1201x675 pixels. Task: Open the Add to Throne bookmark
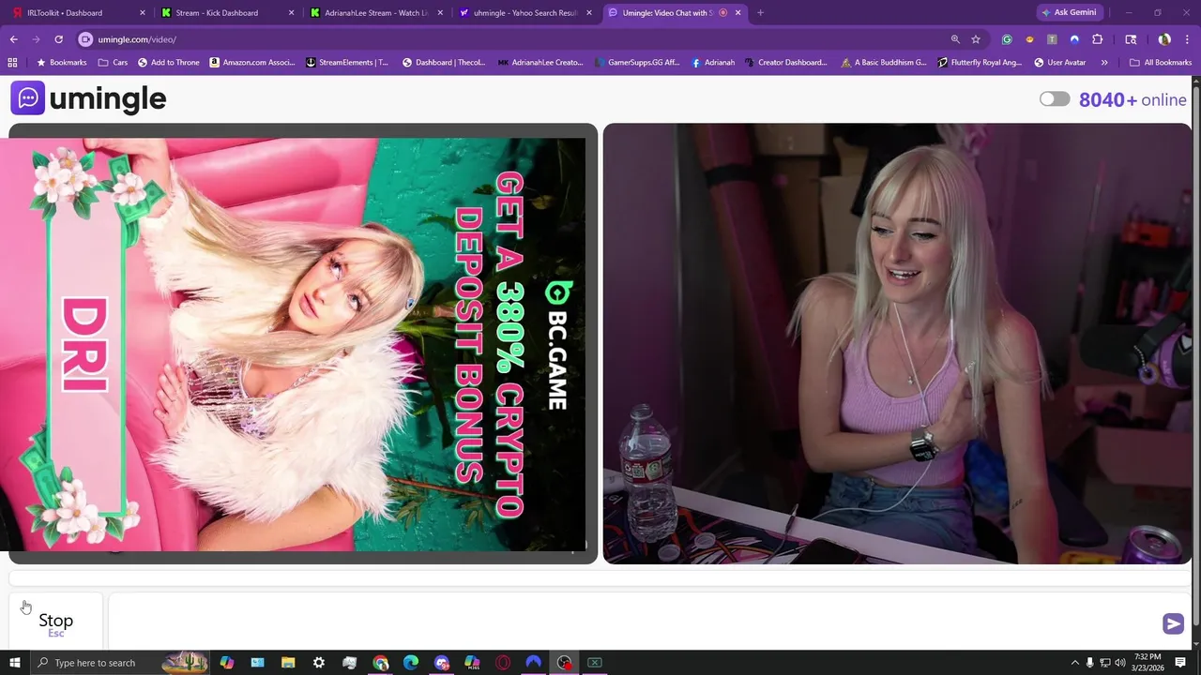pyautogui.click(x=169, y=63)
